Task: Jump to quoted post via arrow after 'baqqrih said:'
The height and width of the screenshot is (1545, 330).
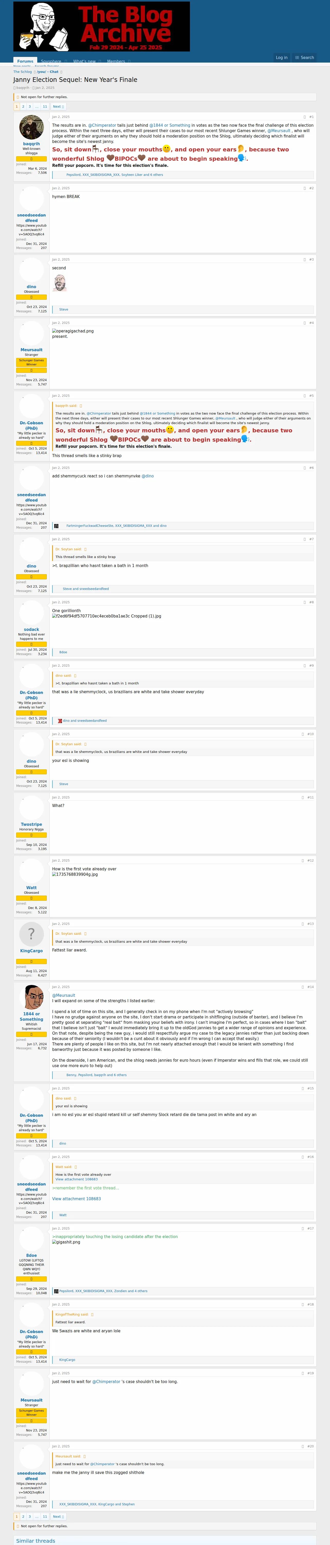Action: [81, 406]
